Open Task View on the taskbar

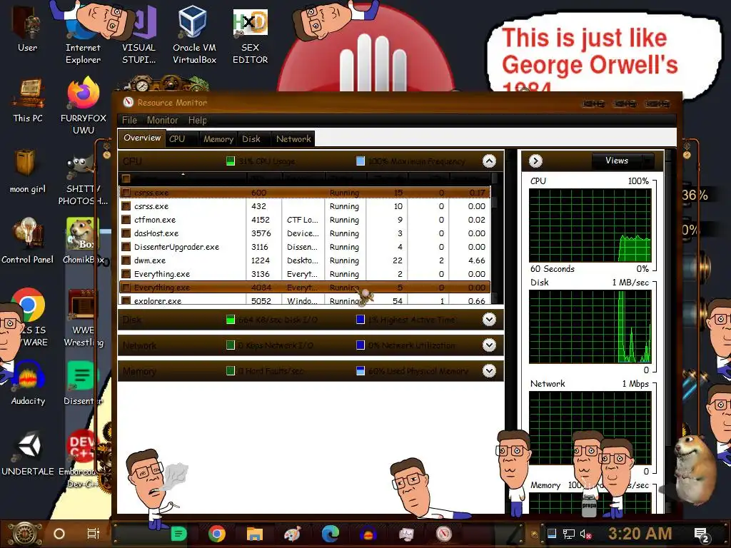tap(94, 534)
